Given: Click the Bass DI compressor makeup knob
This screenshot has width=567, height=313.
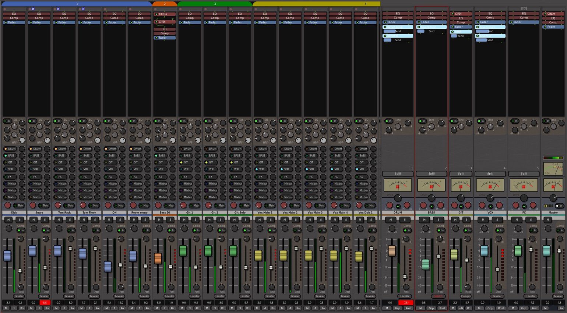Looking at the screenshot, I should coord(171,239).
